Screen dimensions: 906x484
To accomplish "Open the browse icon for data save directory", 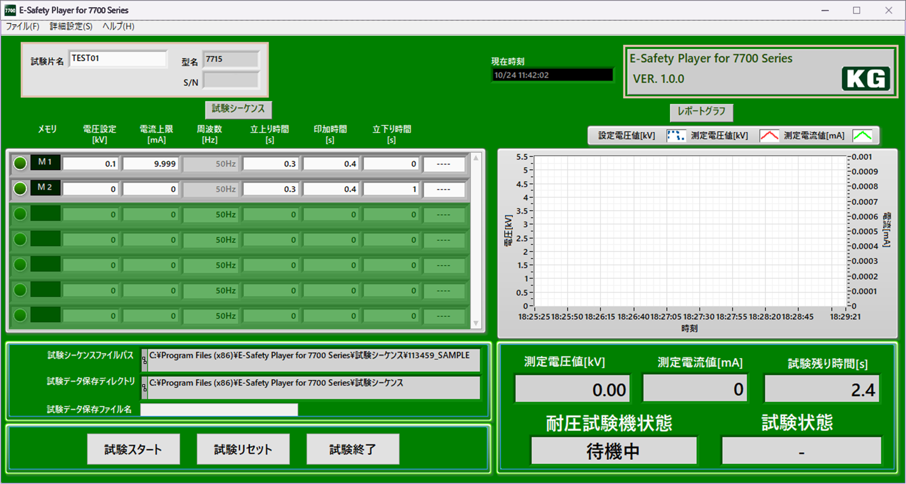I will (x=144, y=387).
